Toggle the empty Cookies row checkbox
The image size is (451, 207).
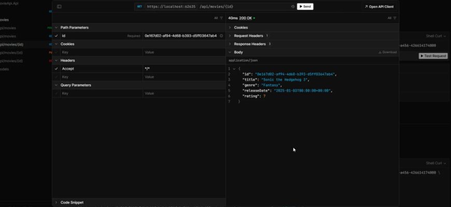(56, 52)
